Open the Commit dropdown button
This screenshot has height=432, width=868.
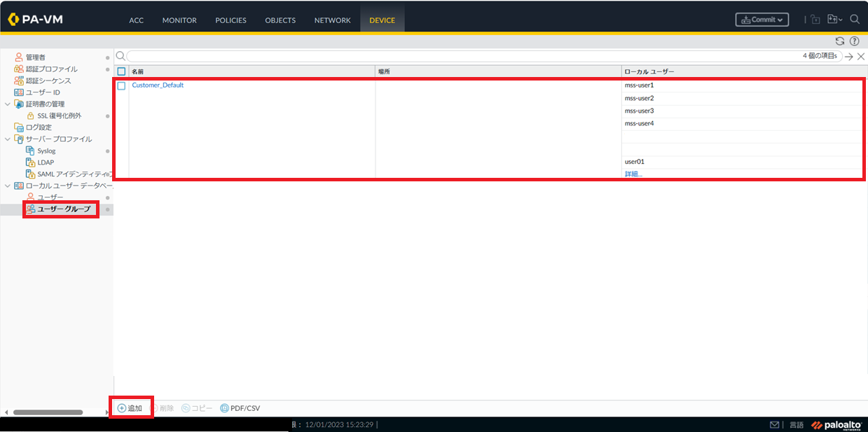tap(762, 20)
